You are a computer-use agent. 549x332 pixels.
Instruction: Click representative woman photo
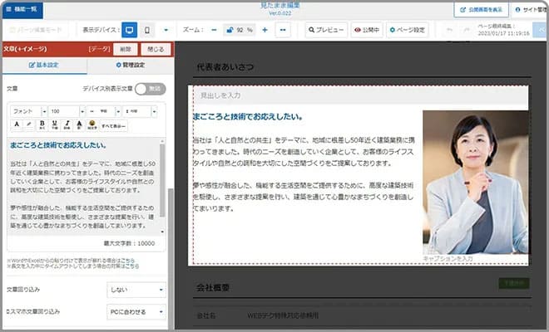476,183
